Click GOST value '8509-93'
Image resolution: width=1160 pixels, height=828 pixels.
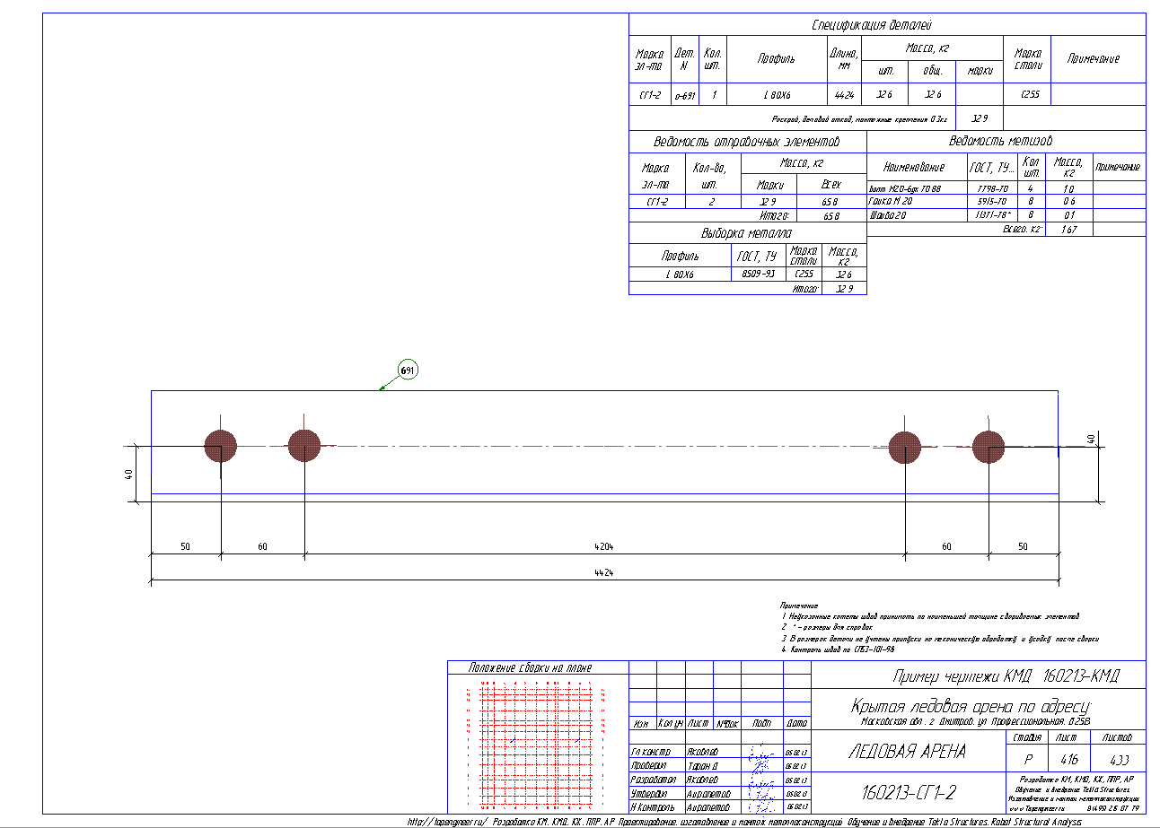pos(759,274)
